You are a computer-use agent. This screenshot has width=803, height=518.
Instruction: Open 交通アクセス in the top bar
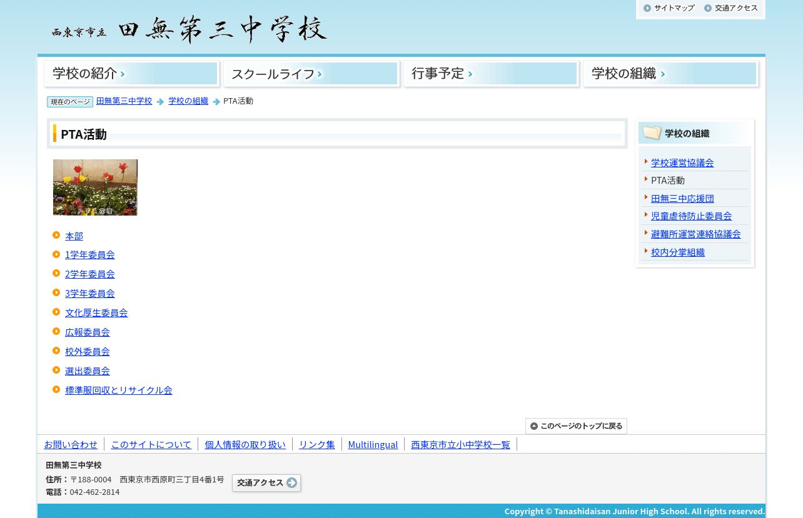pos(730,8)
